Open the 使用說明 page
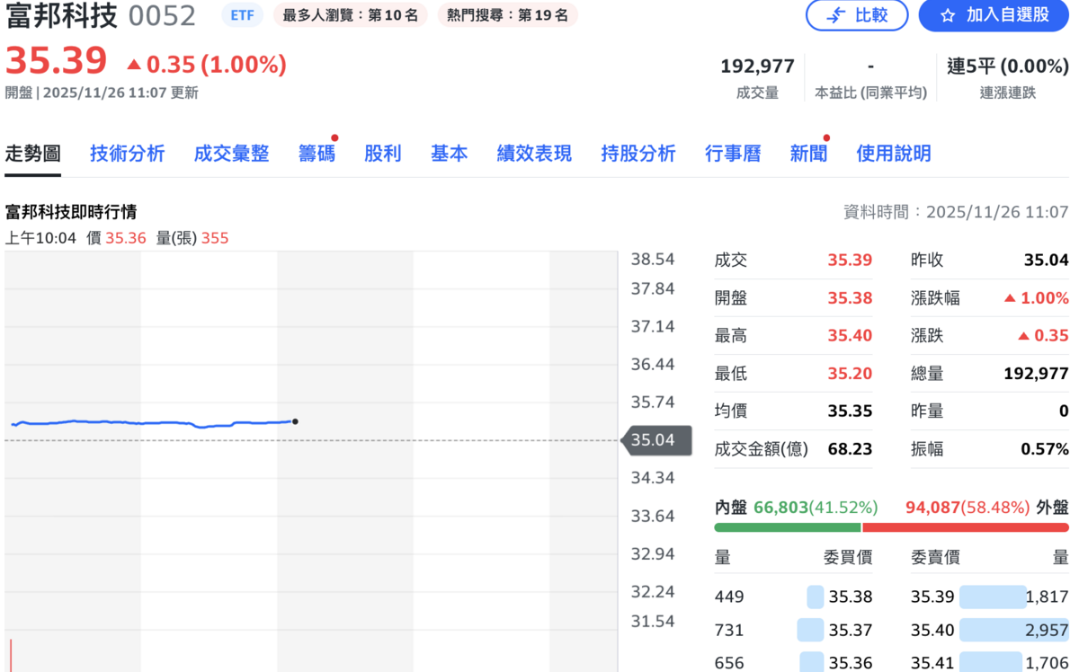1079x672 pixels. click(893, 153)
